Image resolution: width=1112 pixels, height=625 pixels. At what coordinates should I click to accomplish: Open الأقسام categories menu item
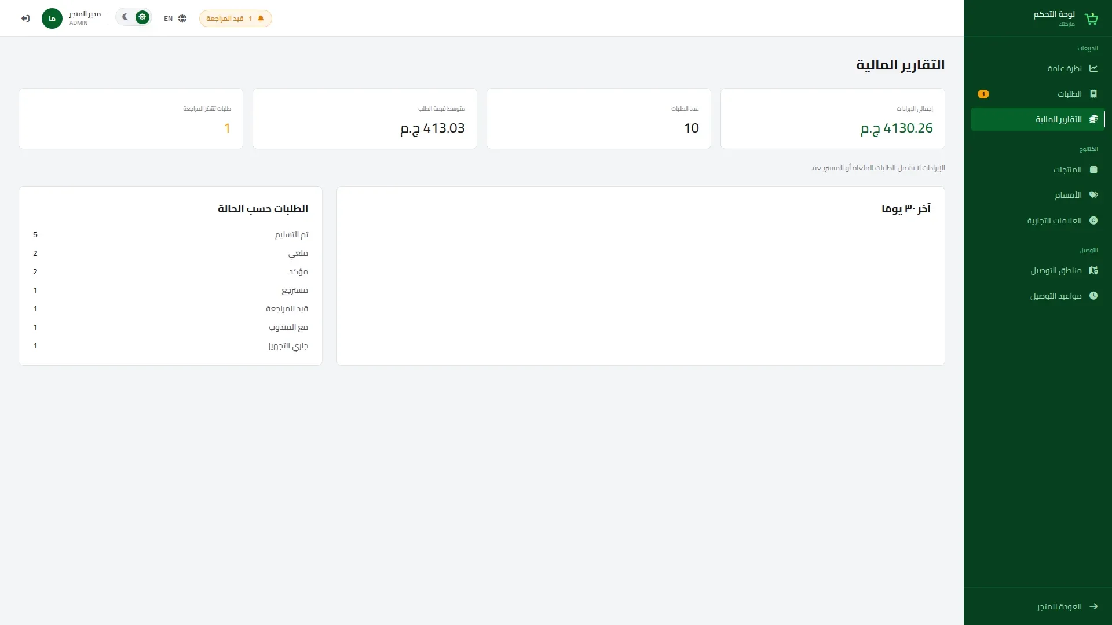1038,195
